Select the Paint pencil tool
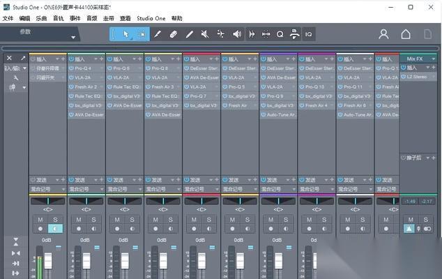This screenshot has width=442, height=279. (190, 34)
